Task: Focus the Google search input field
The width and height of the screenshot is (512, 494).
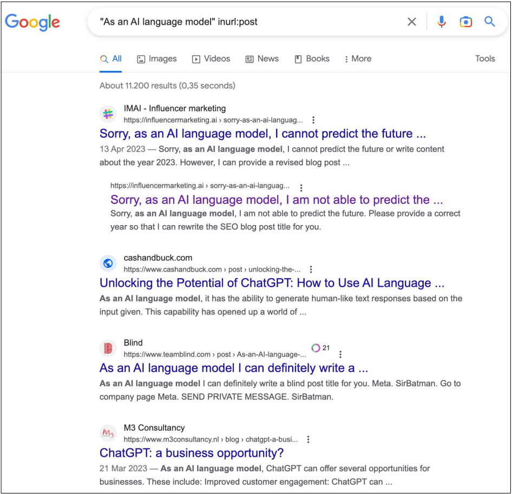Action: tap(244, 22)
